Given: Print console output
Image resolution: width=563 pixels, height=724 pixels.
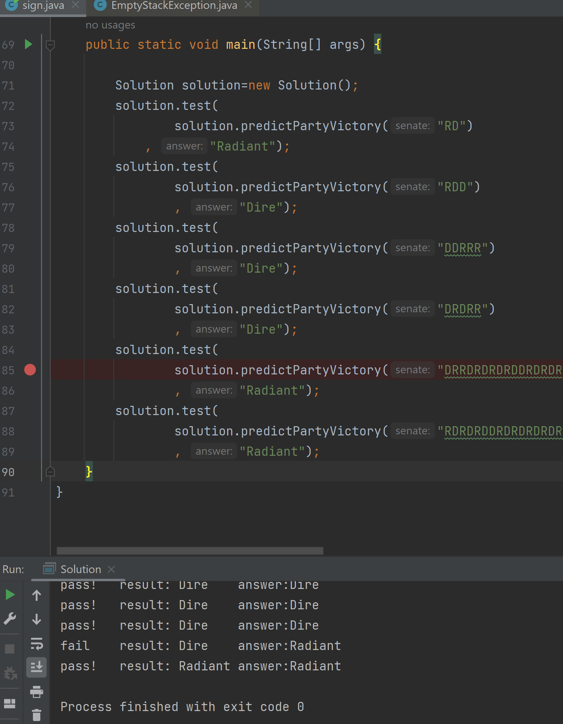Looking at the screenshot, I should pos(36,691).
